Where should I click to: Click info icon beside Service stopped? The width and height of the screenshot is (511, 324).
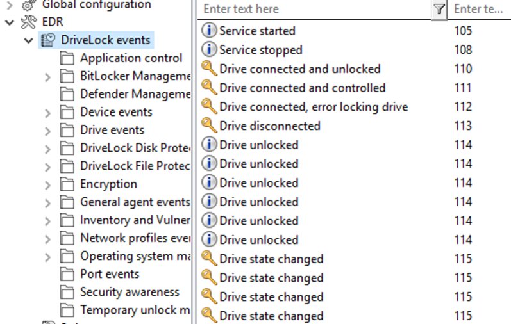point(208,49)
